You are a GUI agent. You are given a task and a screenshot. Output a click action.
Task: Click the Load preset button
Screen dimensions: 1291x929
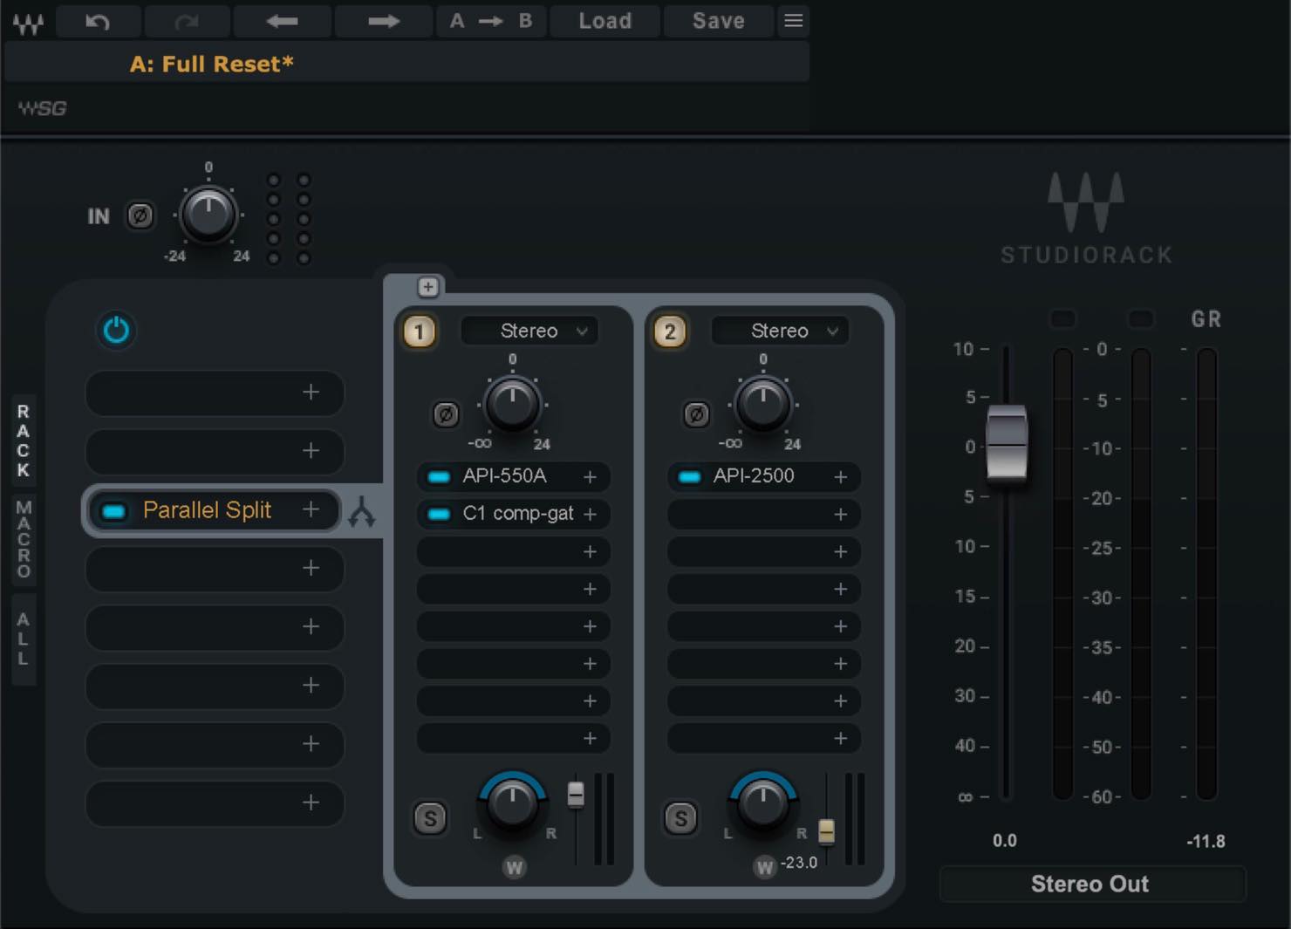click(x=605, y=21)
